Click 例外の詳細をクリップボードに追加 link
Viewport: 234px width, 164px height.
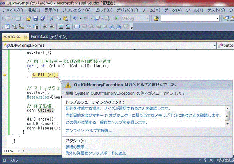(x=96, y=153)
